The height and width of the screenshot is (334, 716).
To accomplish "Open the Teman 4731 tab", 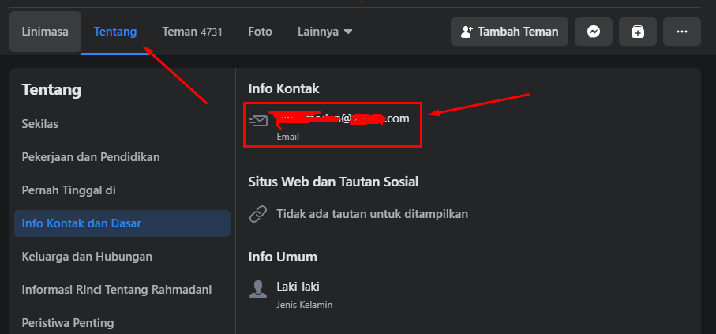I will 193,32.
